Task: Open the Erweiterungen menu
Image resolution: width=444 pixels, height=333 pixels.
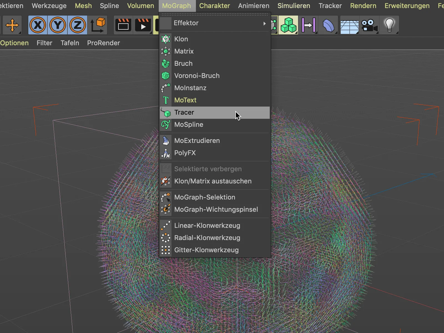Action: tap(407, 6)
